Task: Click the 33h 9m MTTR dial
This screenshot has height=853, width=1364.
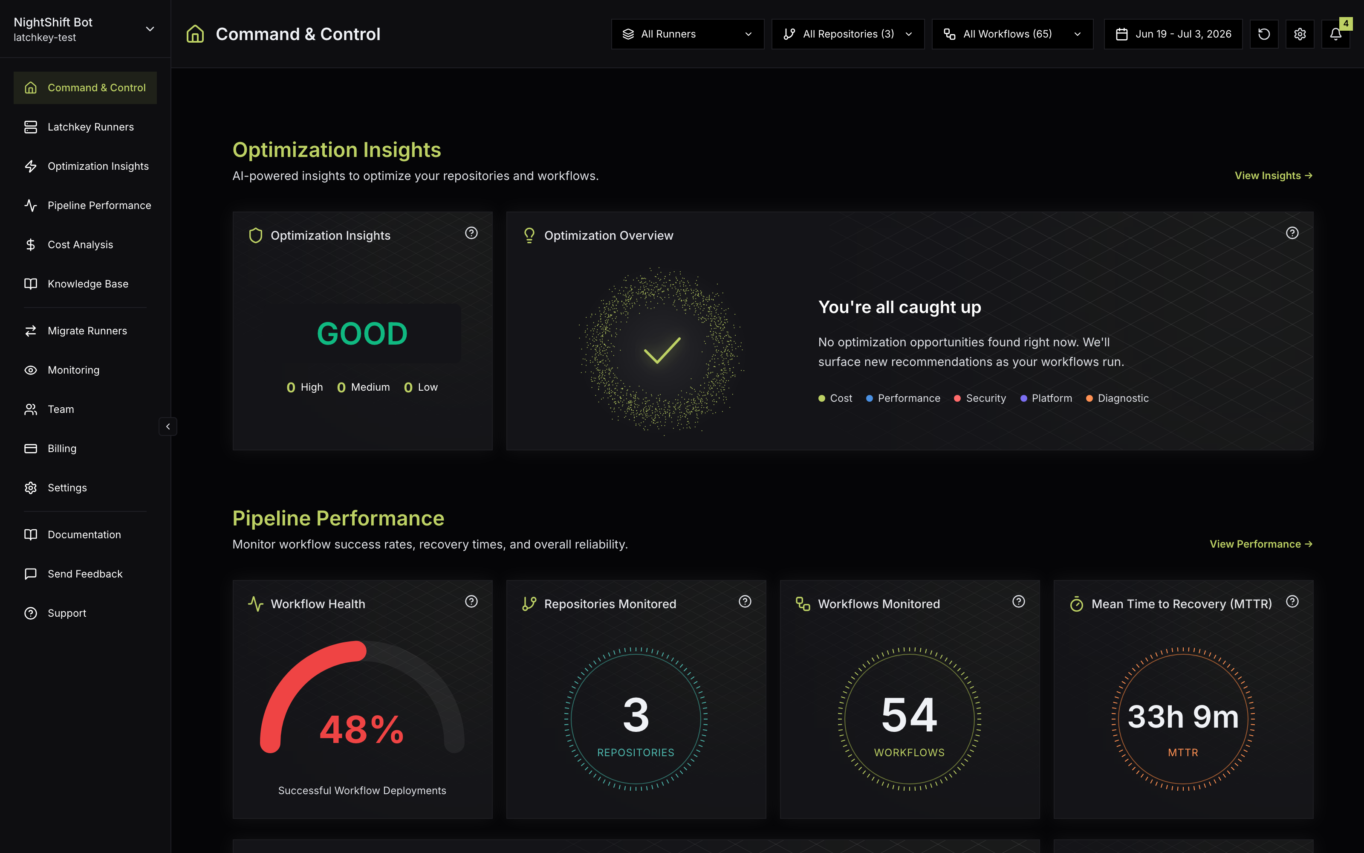Action: pos(1183,719)
